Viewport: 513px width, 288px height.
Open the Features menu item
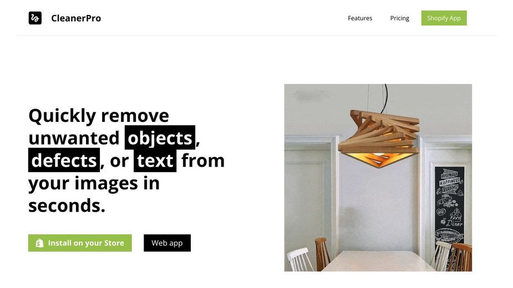[x=360, y=18]
